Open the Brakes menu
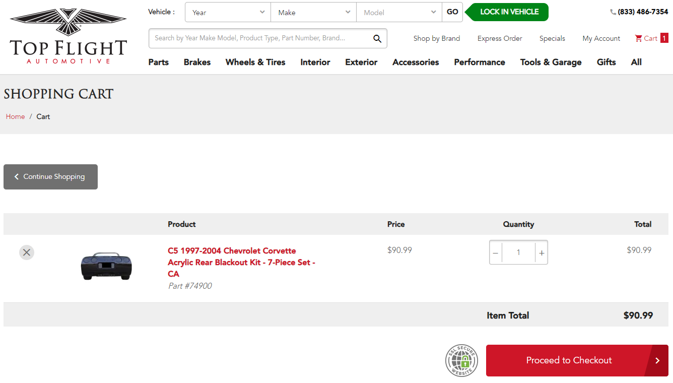The width and height of the screenshot is (673, 383). (x=197, y=62)
